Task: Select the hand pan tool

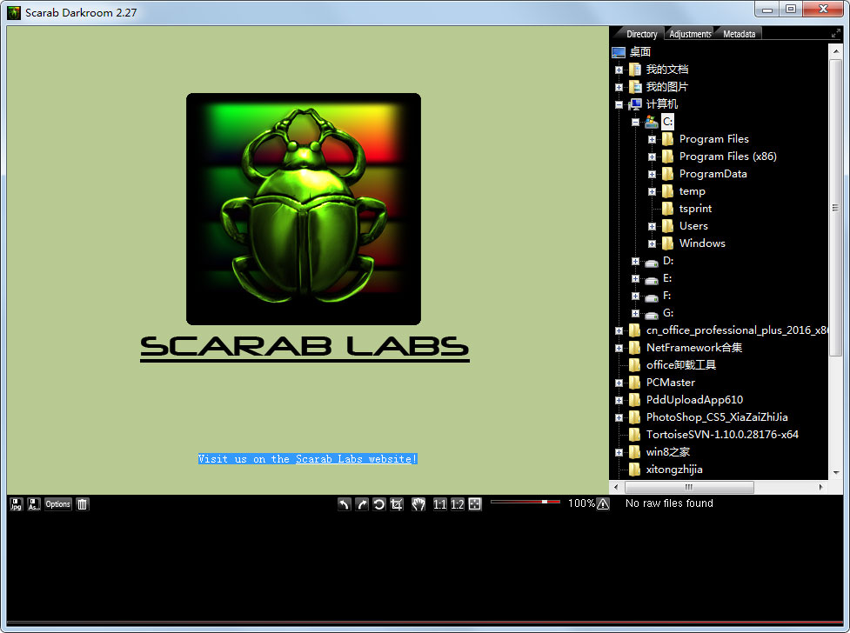Action: coord(418,504)
